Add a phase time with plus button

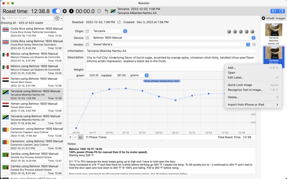(x=70, y=137)
